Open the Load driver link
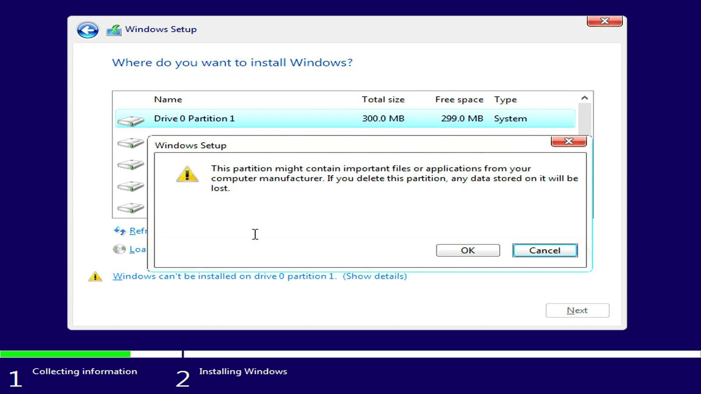The height and width of the screenshot is (394, 701). coord(138,249)
